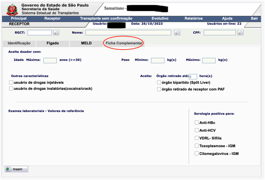Tick the órgão bipartido (Split Liver) checkbox
Viewport: 265px width, 180px height.
(x=159, y=82)
